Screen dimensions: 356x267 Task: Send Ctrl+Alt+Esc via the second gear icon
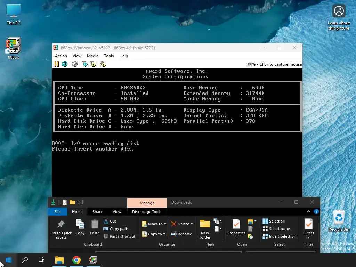tap(93, 64)
